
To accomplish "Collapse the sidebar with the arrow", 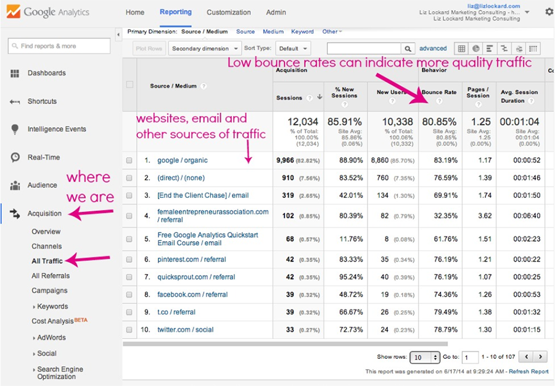I will pyautogui.click(x=118, y=35).
